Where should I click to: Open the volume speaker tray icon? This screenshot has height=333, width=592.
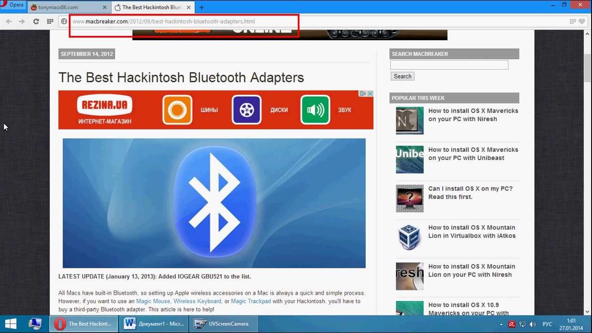point(532,324)
